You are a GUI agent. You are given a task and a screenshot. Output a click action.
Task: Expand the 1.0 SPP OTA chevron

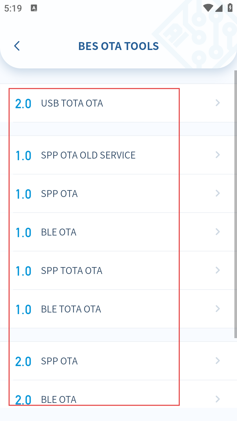218,193
